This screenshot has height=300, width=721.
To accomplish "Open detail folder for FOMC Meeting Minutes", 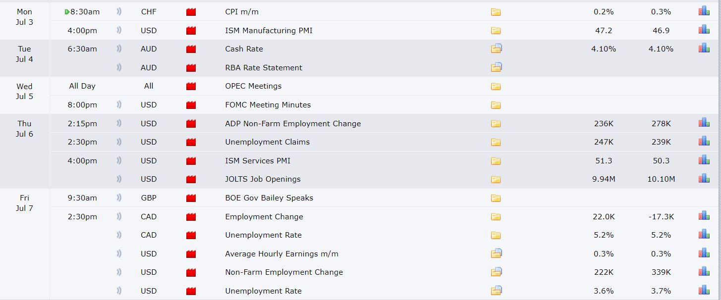I will pyautogui.click(x=496, y=105).
